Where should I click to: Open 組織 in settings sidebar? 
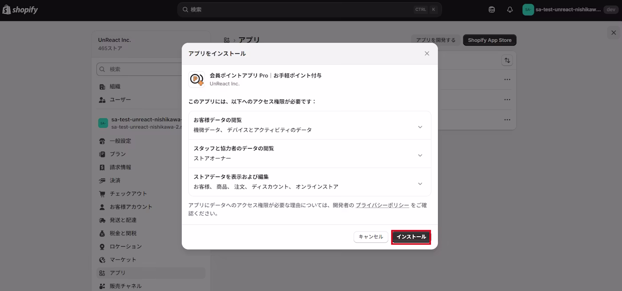[151, 87]
